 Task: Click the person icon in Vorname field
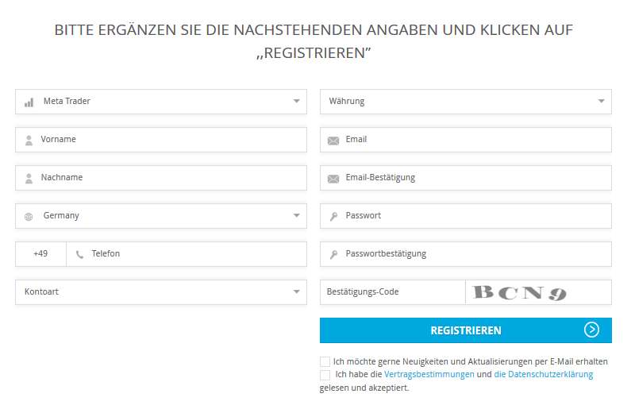(x=29, y=141)
